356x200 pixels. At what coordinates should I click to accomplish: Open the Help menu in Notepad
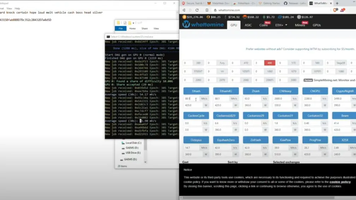[x=17, y=8]
